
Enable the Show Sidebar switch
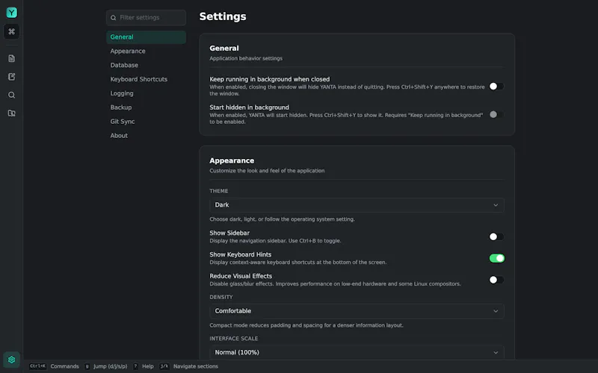[x=496, y=236]
